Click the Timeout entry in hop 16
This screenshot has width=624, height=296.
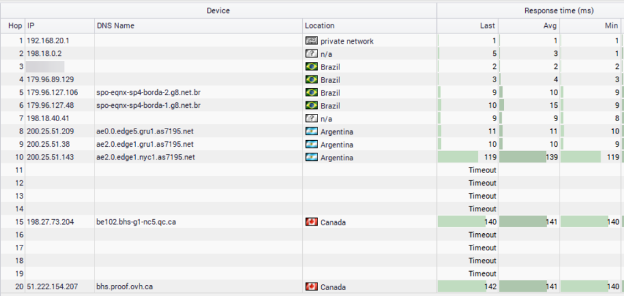[x=483, y=234]
